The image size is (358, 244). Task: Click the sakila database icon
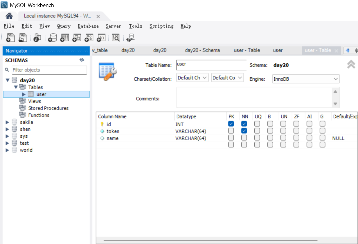[x=15, y=122]
